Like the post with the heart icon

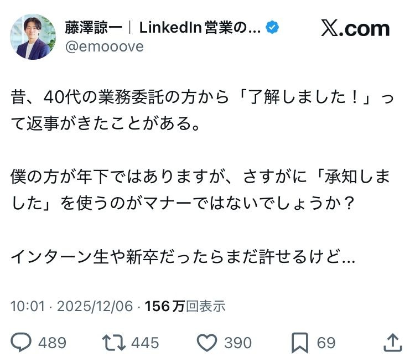click(206, 343)
